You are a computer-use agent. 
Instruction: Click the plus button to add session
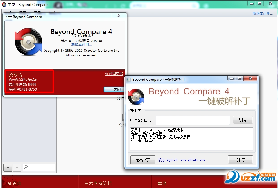point(8,168)
